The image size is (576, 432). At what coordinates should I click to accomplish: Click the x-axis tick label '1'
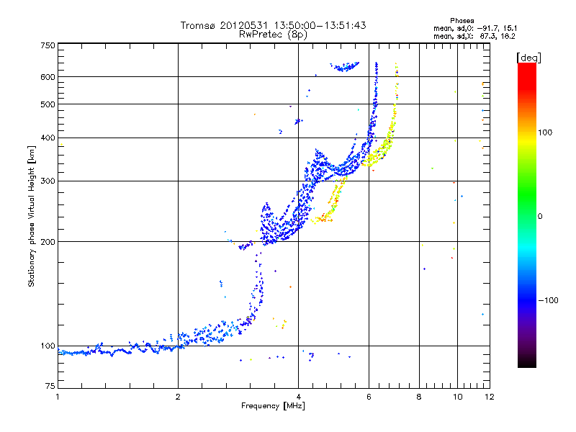tap(58, 397)
